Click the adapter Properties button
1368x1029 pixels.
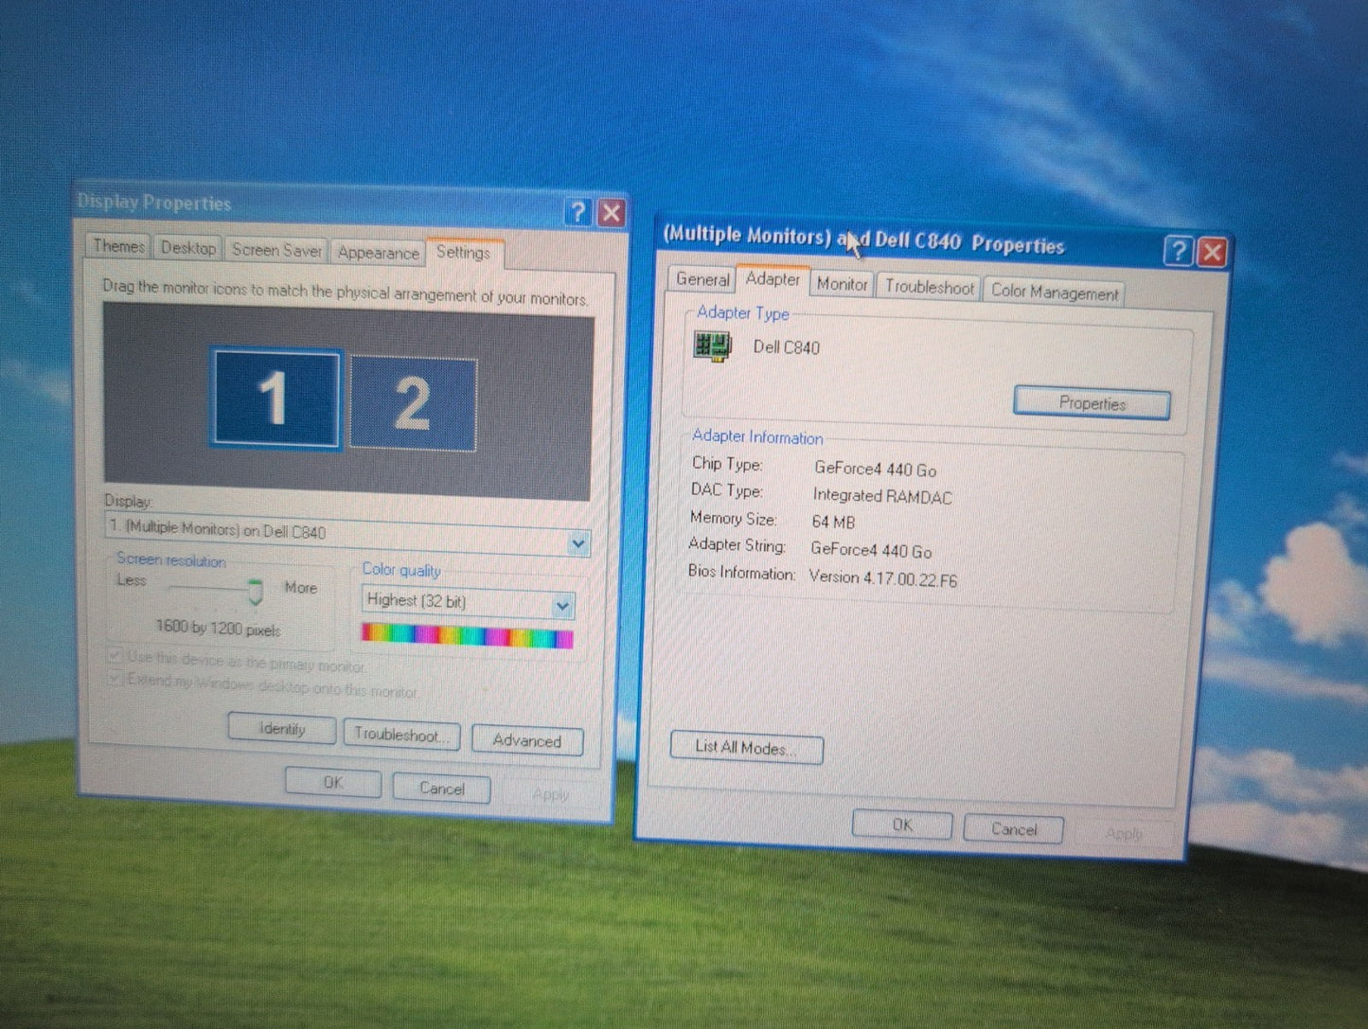coord(1092,403)
